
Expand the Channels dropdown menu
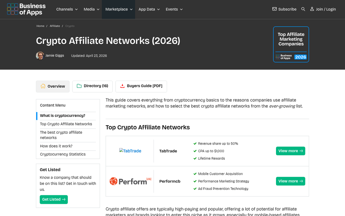(x=67, y=9)
